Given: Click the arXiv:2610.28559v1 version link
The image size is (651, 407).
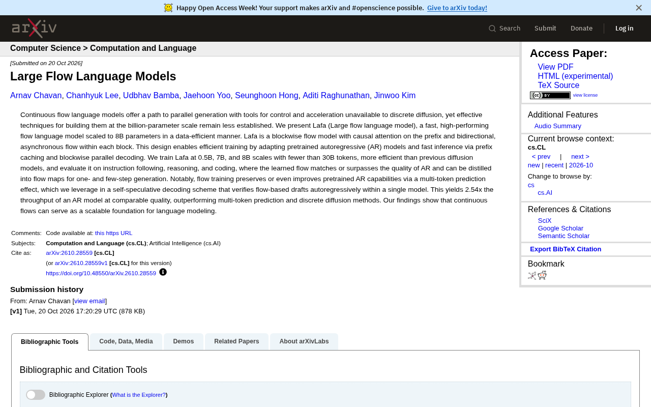Looking at the screenshot, I should pyautogui.click(x=81, y=263).
